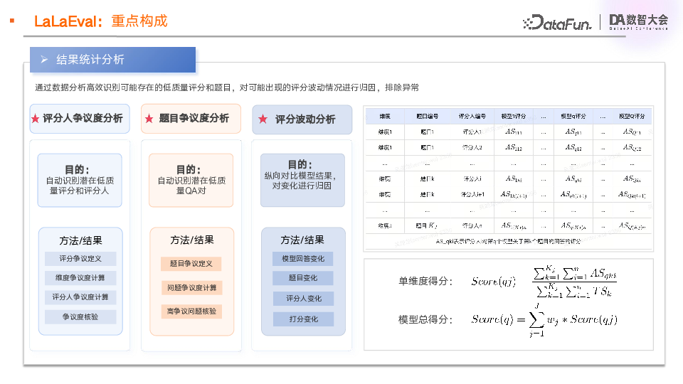Click the 评分人编号 table column header
Image resolution: width=683 pixels, height=384 pixels.
472,116
